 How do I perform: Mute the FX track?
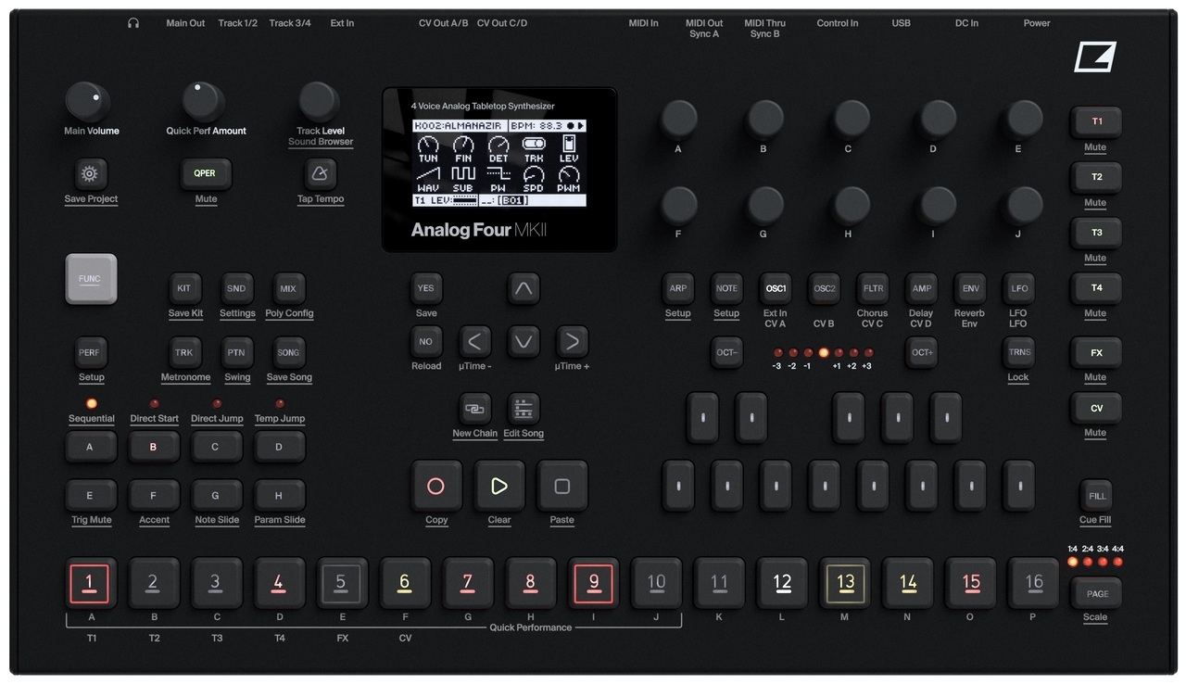1095,352
